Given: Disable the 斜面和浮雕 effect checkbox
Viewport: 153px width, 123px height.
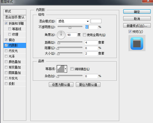Looking at the screenshot, I should pyautogui.click(x=6, y=23).
